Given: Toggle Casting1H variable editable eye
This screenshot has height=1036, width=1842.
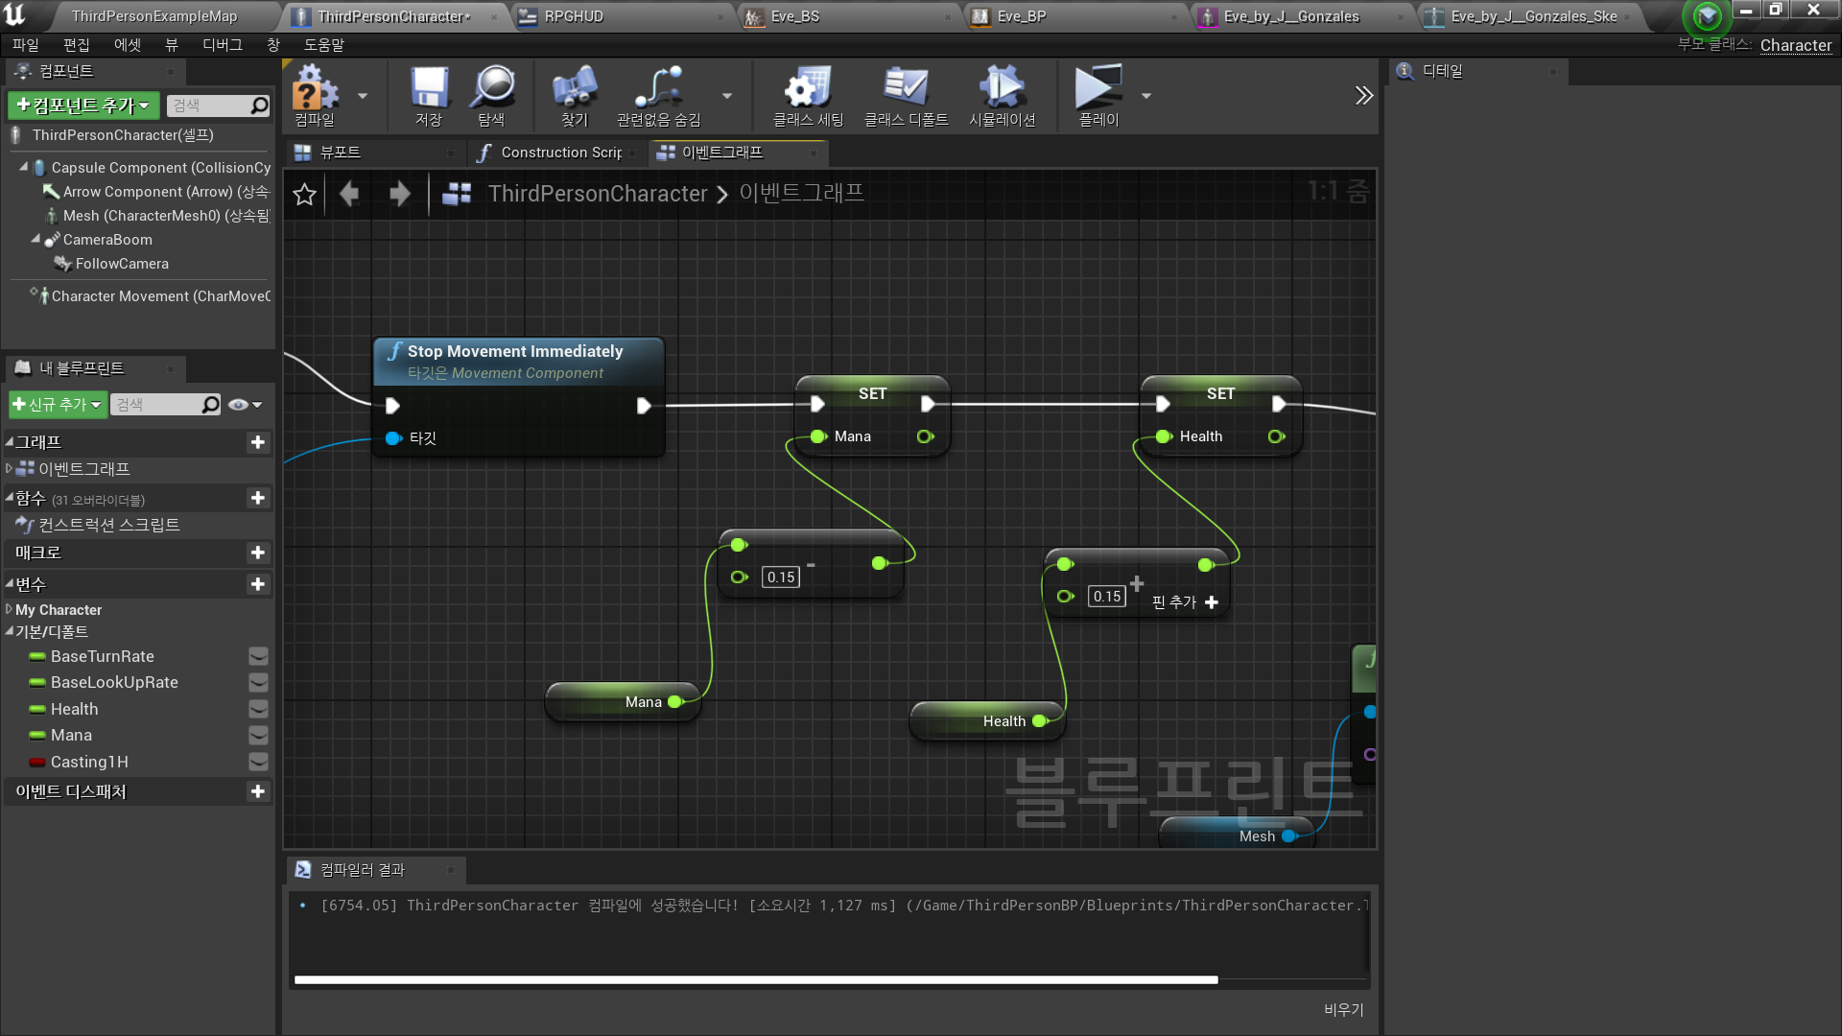Looking at the screenshot, I should (x=258, y=762).
